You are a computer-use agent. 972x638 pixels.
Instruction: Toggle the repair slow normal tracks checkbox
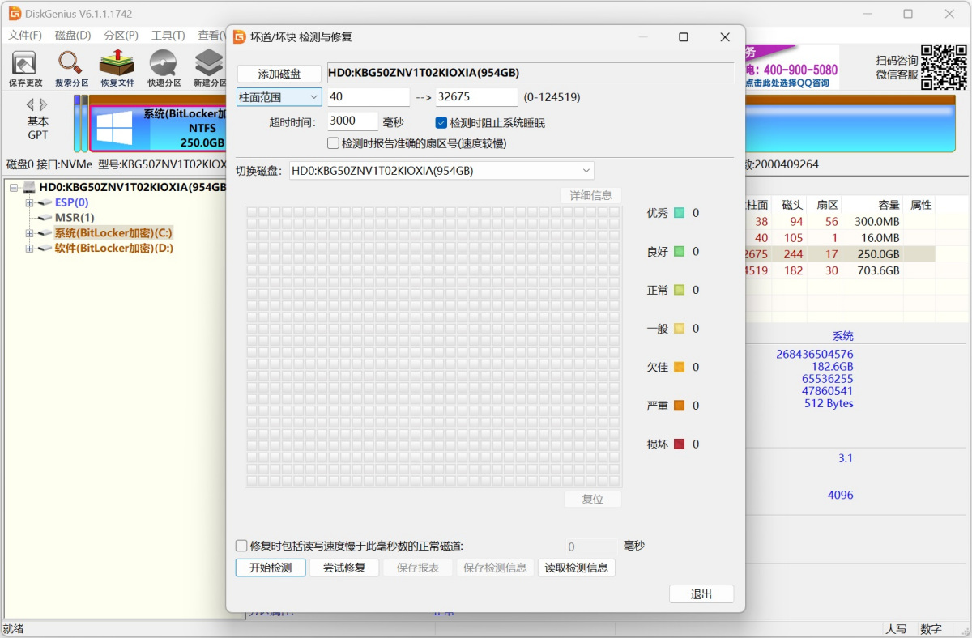tap(241, 546)
